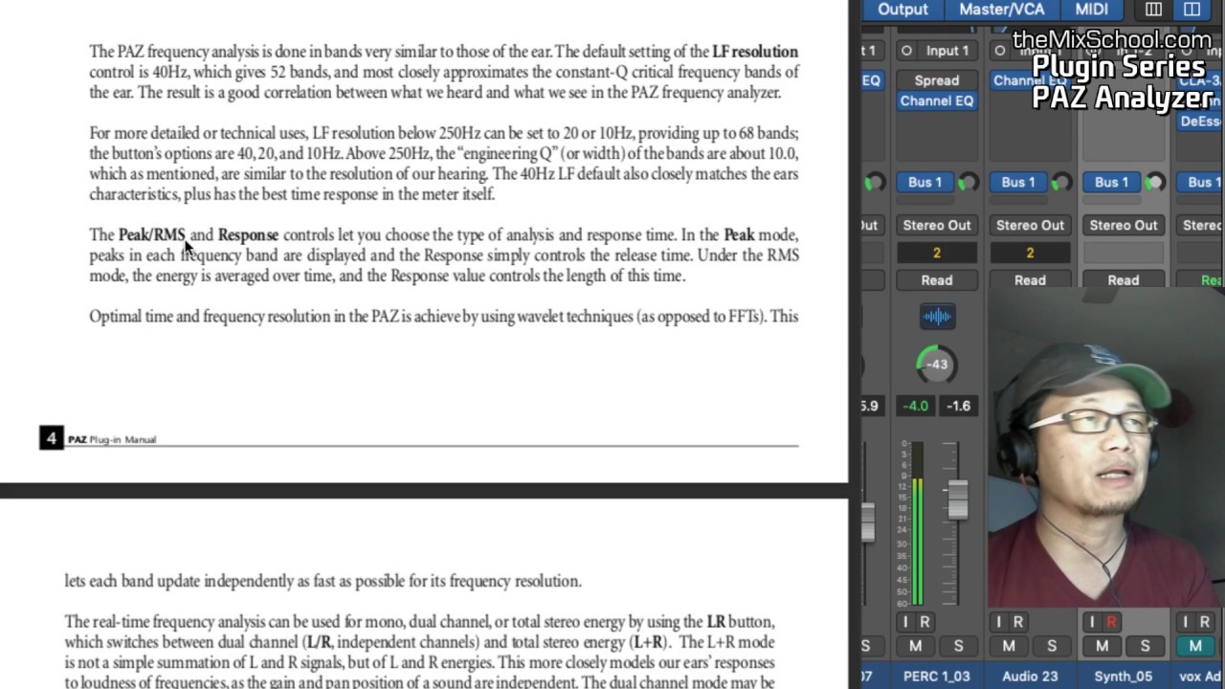
Task: Open the DeEsser plugin on vox strip
Action: [x=1200, y=122]
